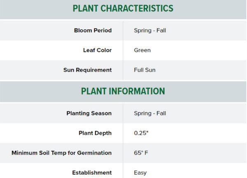Select the Planting Season label
This screenshot has height=178, width=247.
coord(89,113)
